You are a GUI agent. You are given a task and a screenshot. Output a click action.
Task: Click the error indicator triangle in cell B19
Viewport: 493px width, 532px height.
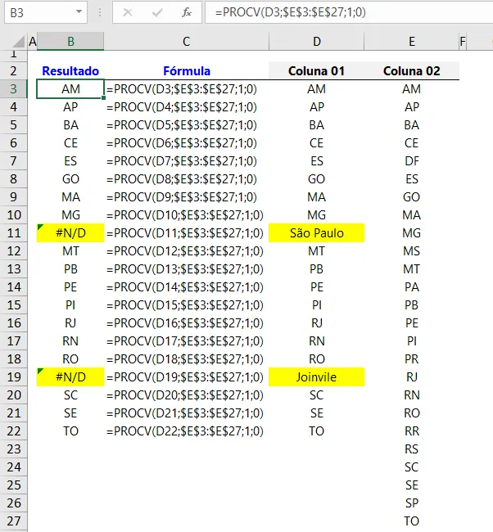pos(40,371)
